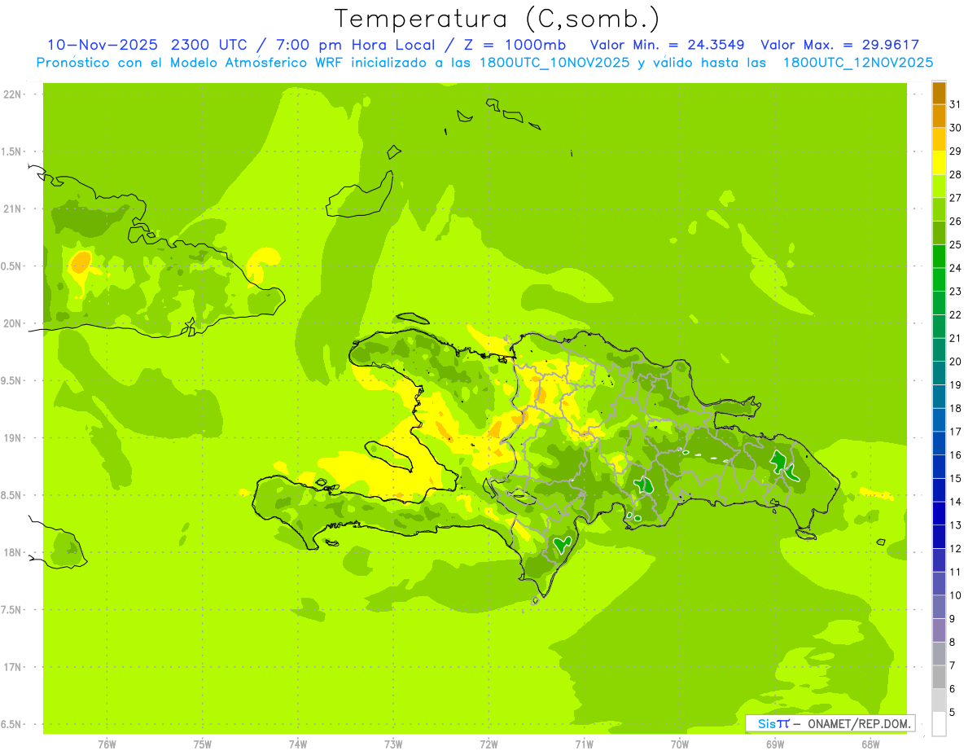Click the legend value label '12'
977x755 pixels.
955,549
